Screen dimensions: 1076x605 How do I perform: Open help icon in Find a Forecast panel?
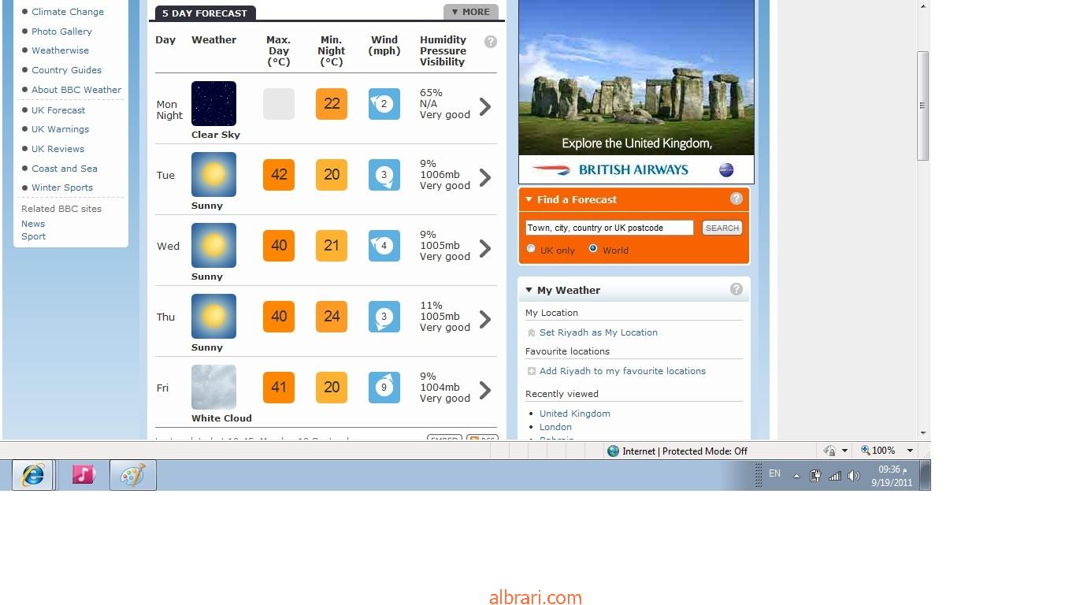[x=737, y=199]
